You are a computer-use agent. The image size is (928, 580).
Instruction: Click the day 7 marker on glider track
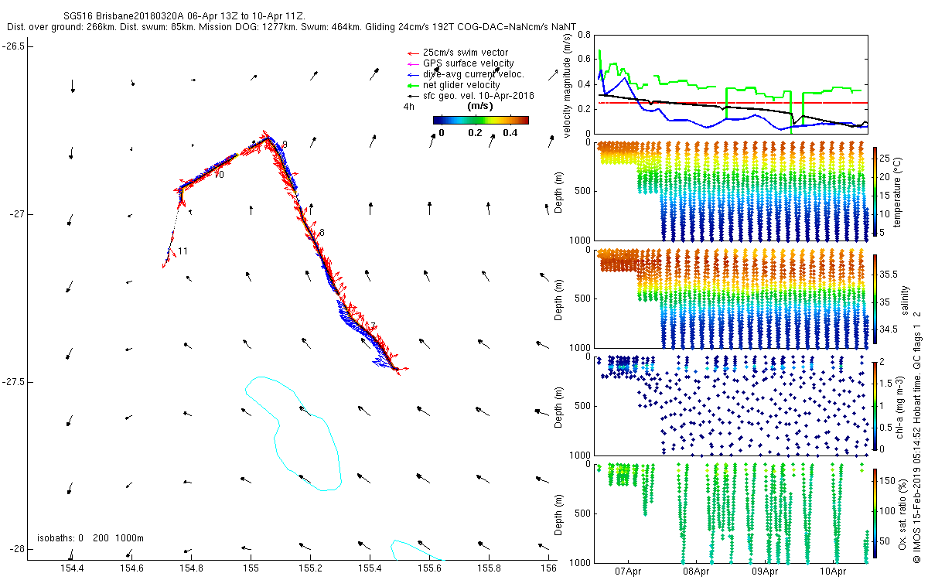(x=374, y=326)
